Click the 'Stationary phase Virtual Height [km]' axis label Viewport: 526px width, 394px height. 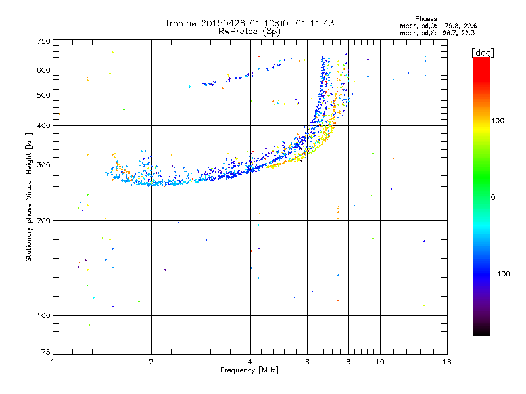tap(29, 197)
